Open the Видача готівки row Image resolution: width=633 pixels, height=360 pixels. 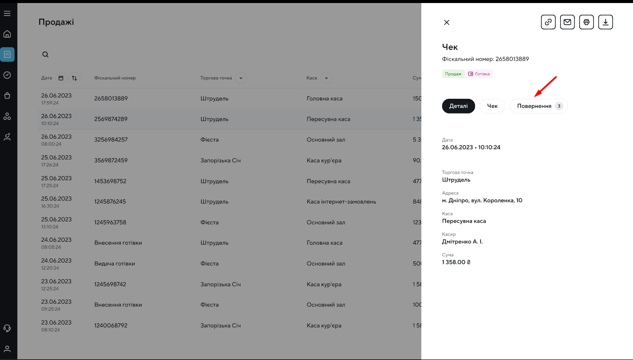click(115, 263)
